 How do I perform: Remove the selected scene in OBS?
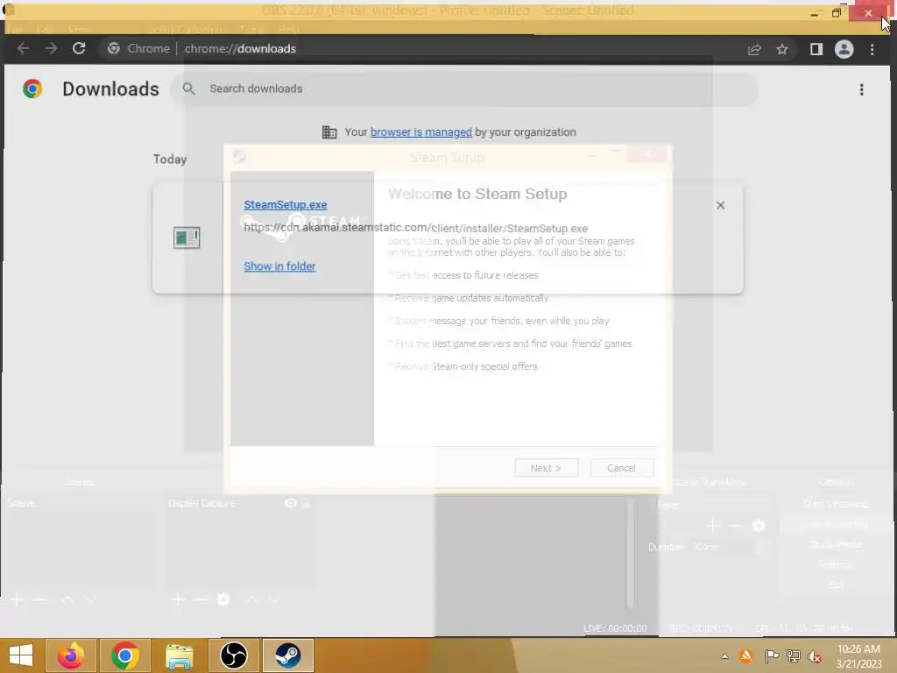coord(39,599)
